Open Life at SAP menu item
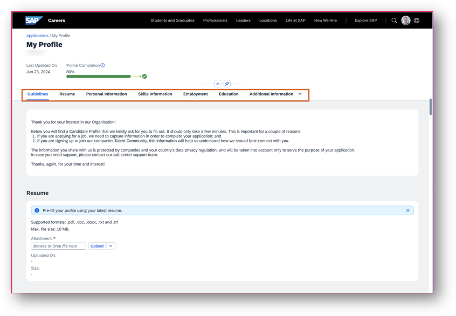The height and width of the screenshot is (316, 456). (x=295, y=20)
